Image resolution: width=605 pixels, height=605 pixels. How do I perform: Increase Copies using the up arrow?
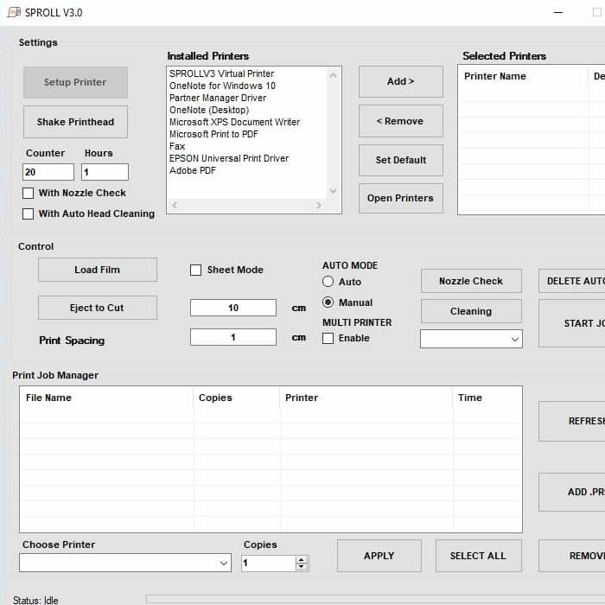click(301, 559)
